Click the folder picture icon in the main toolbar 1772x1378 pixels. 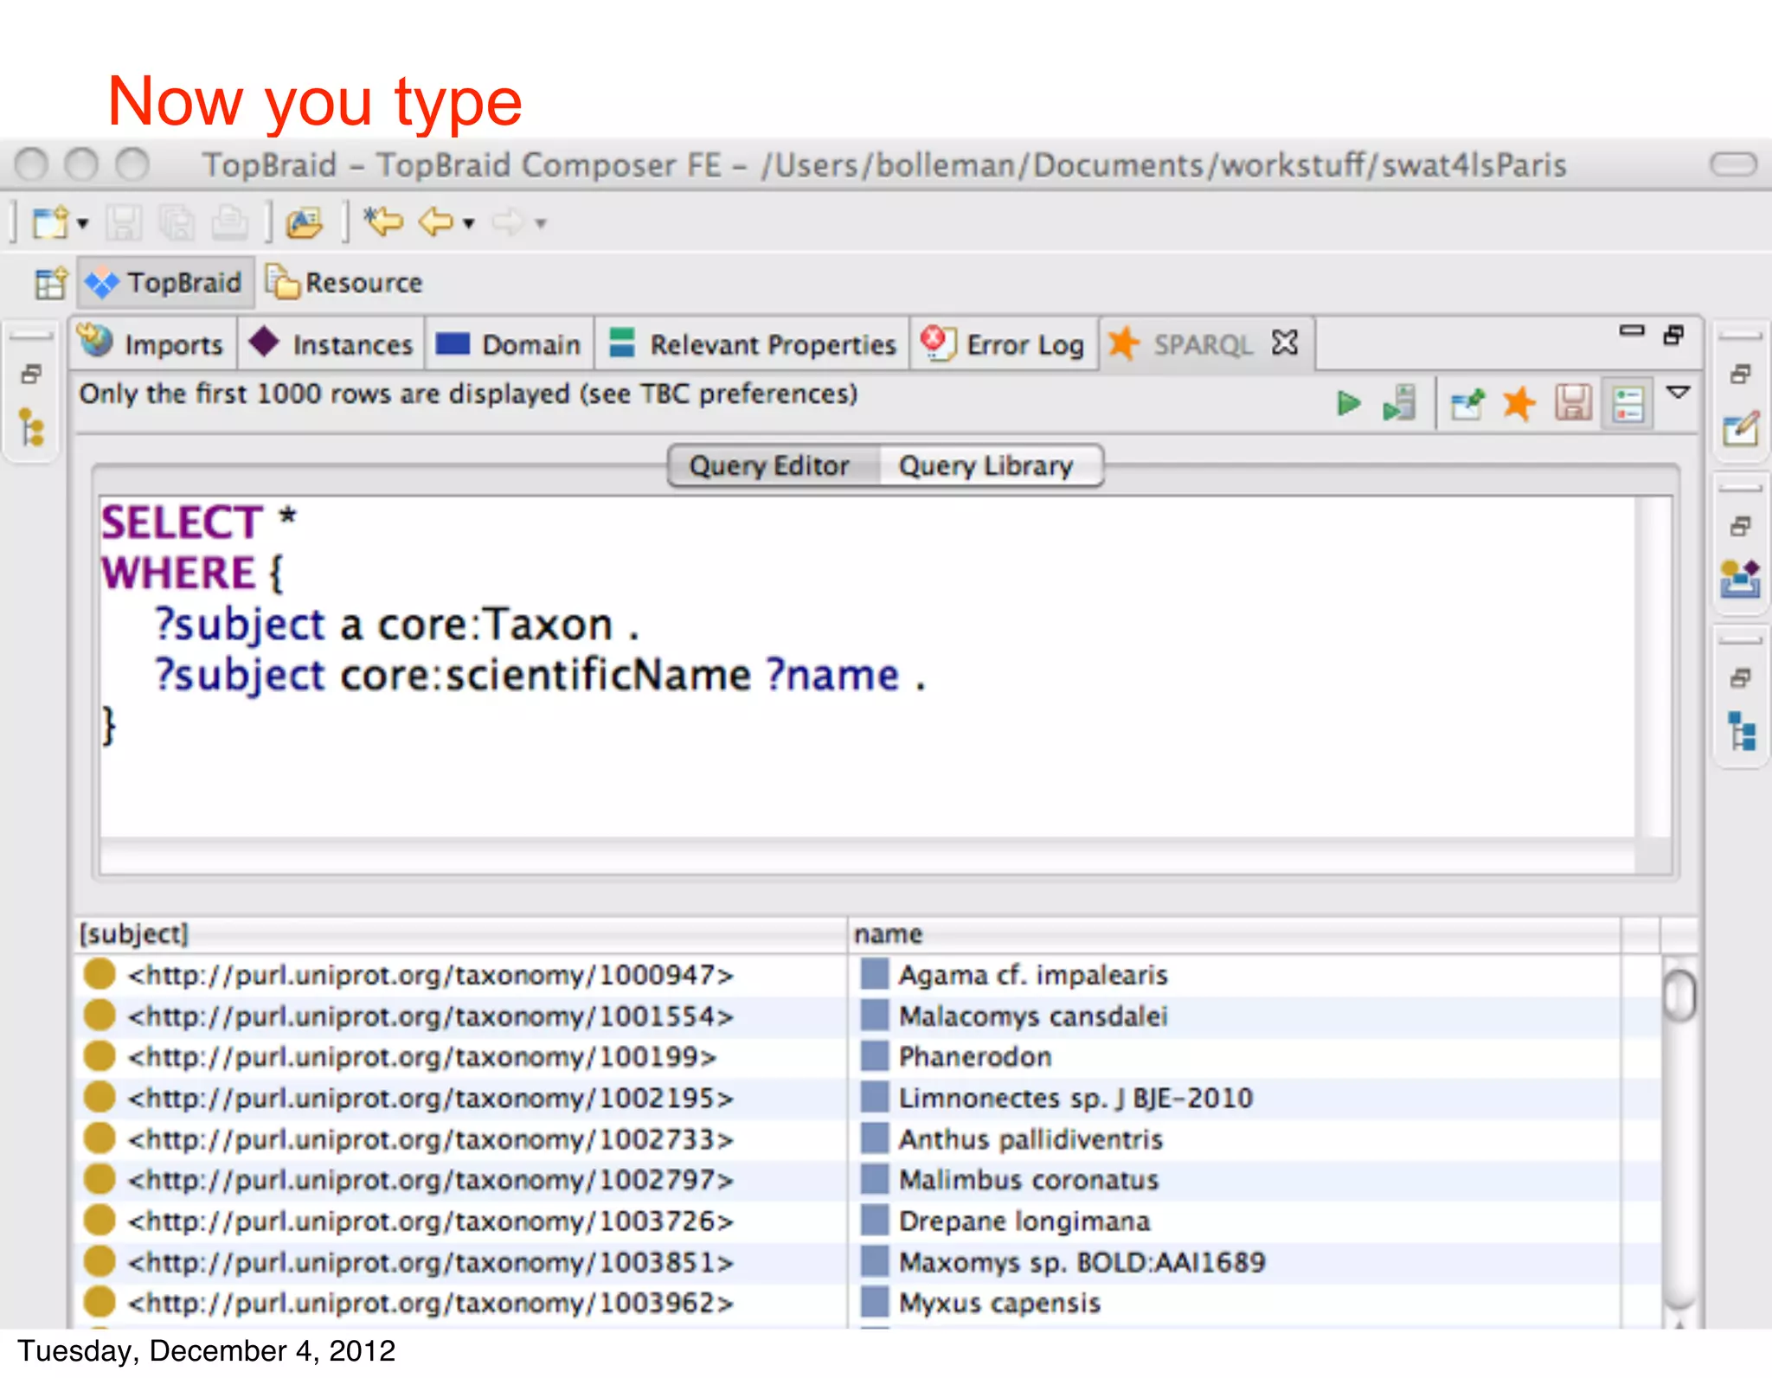(x=305, y=223)
